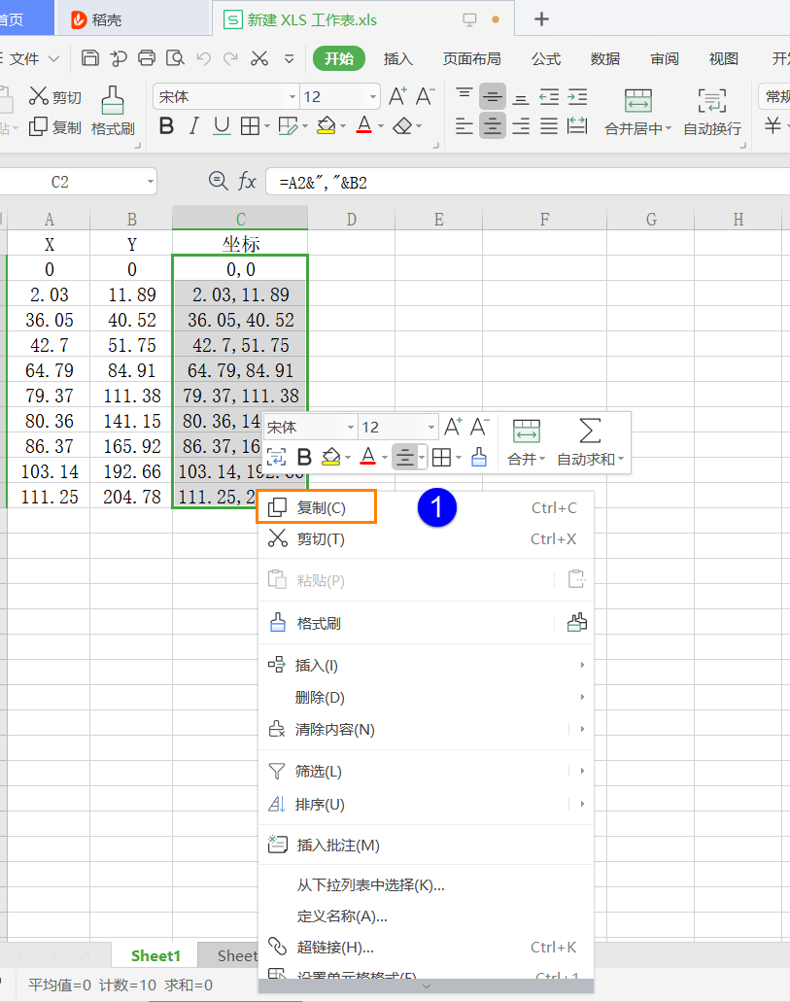Image resolution: width=790 pixels, height=1002 pixels.
Task: Click the fx insert function icon
Action: click(x=247, y=182)
